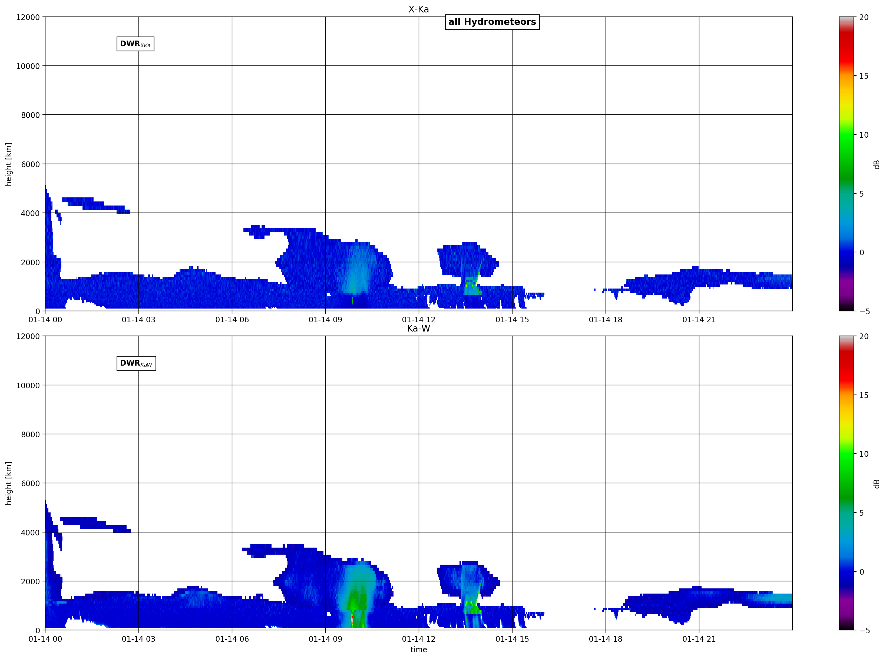Click the 12000 height tick of top panel
This screenshot has width=886, height=659.
pos(28,17)
